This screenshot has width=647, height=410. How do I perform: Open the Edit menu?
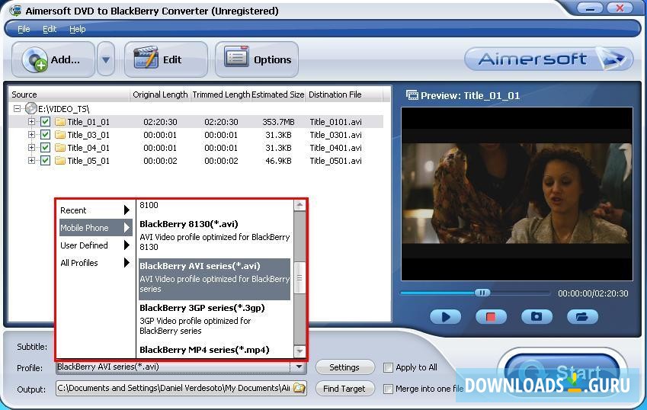[x=50, y=29]
